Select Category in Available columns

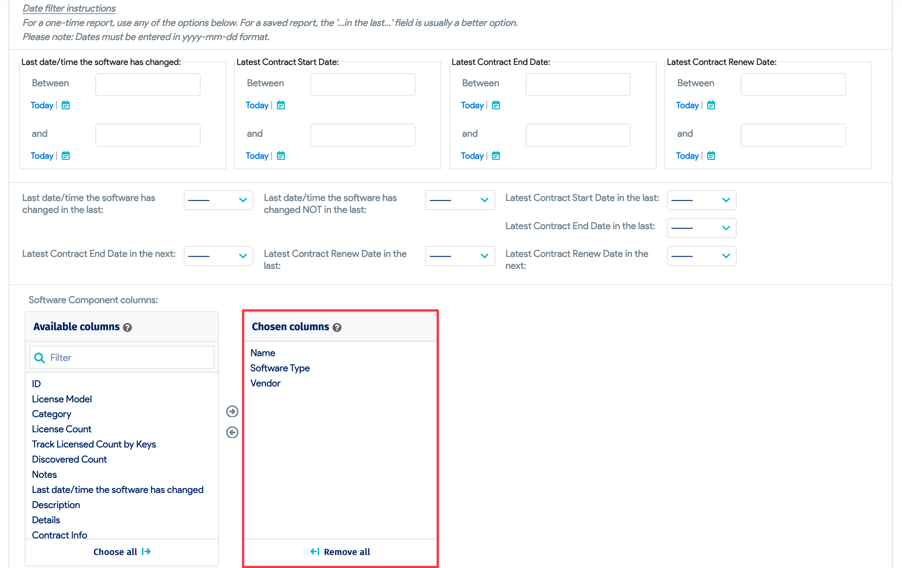51,414
